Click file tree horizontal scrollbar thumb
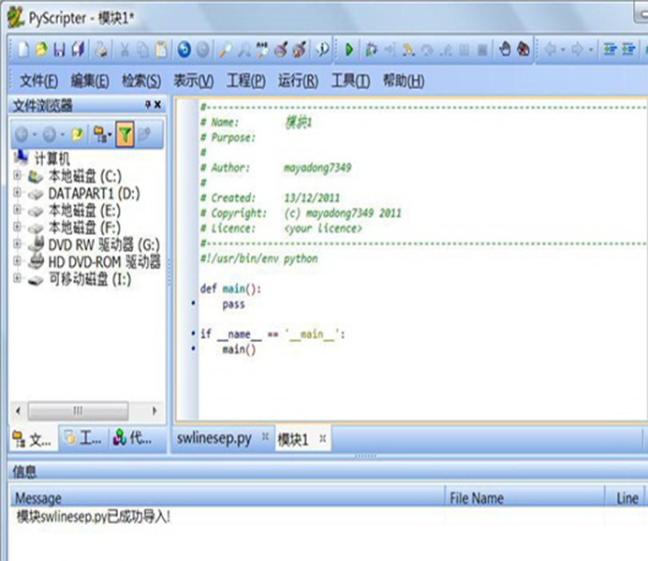Image resolution: width=648 pixels, height=561 pixels. tap(78, 410)
